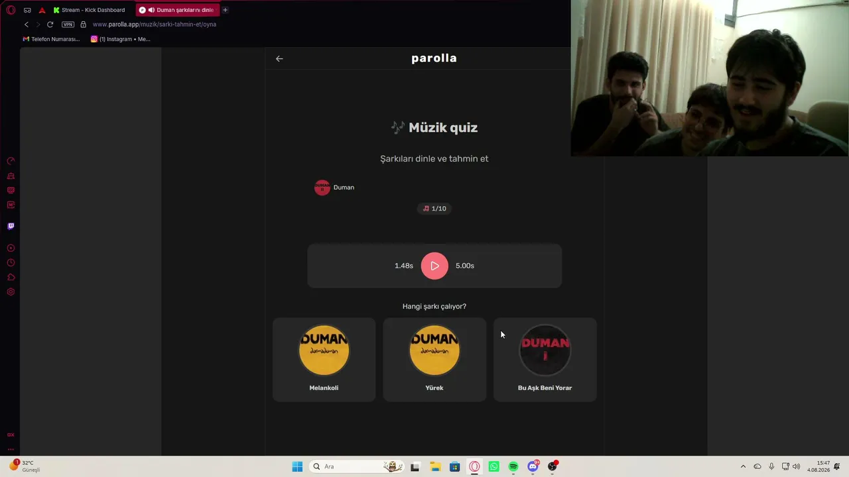Expand the system tray hidden icons chevron
This screenshot has width=849, height=477.
pos(743,466)
